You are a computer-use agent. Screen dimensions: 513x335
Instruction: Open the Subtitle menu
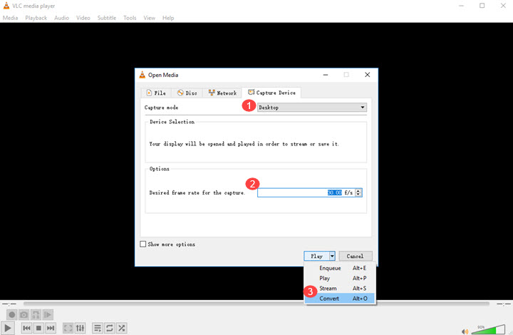[x=107, y=18]
